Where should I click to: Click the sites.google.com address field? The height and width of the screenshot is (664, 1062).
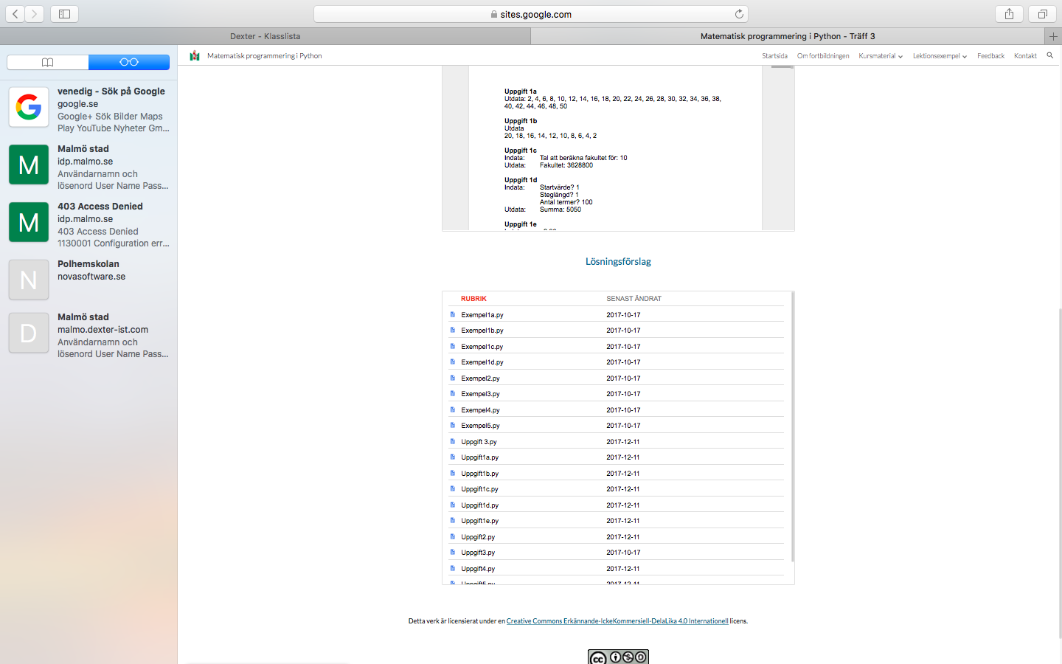(x=531, y=14)
